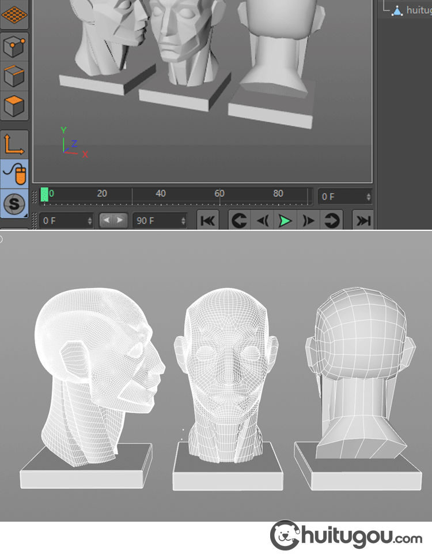Jump to the end of the animation

[x=362, y=221]
